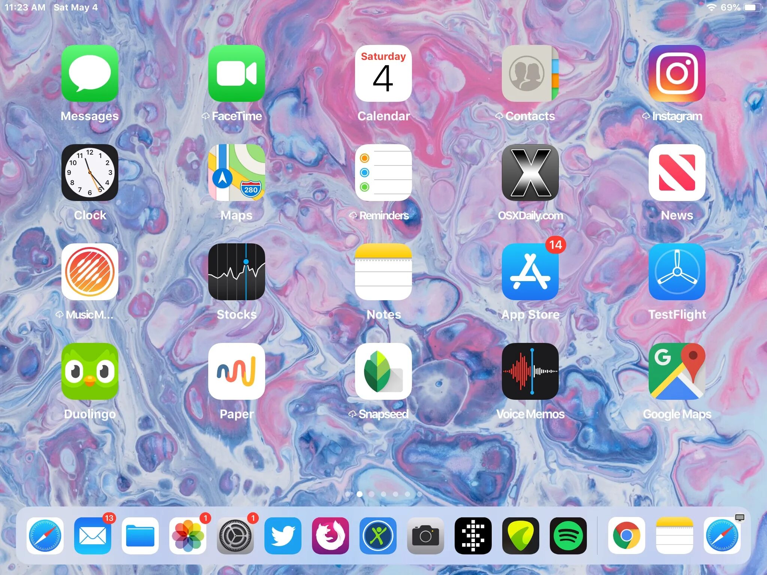This screenshot has height=575, width=767.
Task: Open the Voice Memos app
Action: [530, 371]
